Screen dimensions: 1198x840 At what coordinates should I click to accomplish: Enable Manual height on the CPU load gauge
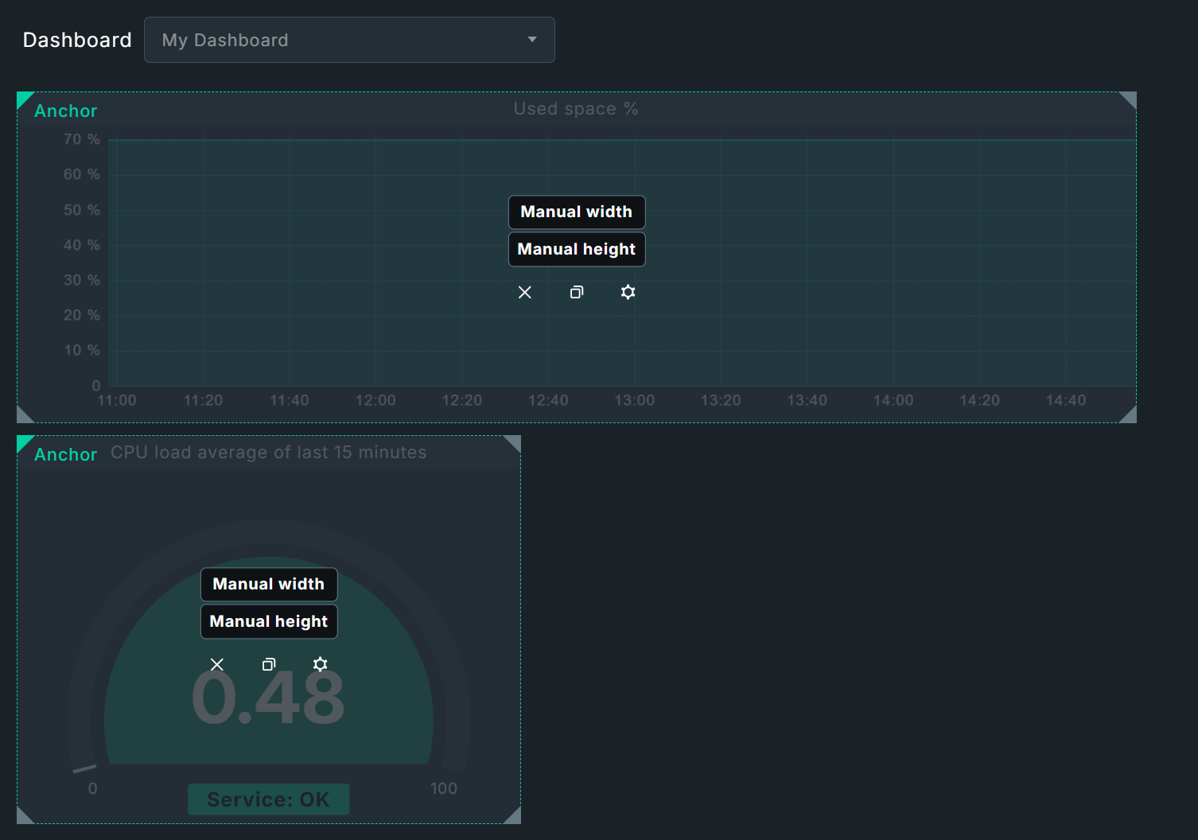click(x=269, y=621)
